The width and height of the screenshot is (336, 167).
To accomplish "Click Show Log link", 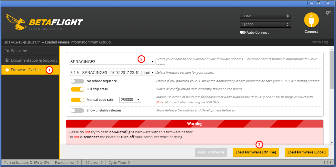I will 320,42.
